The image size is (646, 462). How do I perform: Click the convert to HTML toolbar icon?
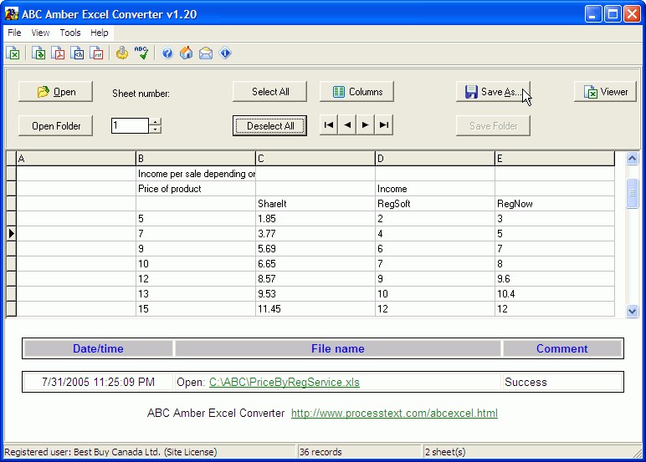pyautogui.click(x=78, y=53)
